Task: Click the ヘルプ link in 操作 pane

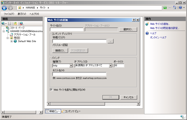Action: coord(153,33)
